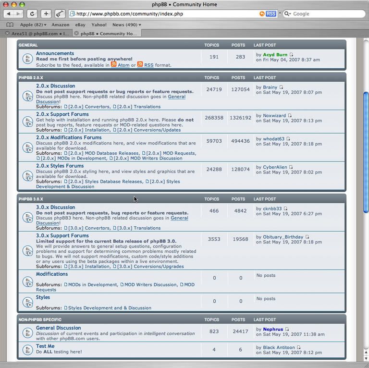Click the 3.0.x Support Forums status icon
Image resolution: width=369 pixels, height=368 pixels.
27,251
